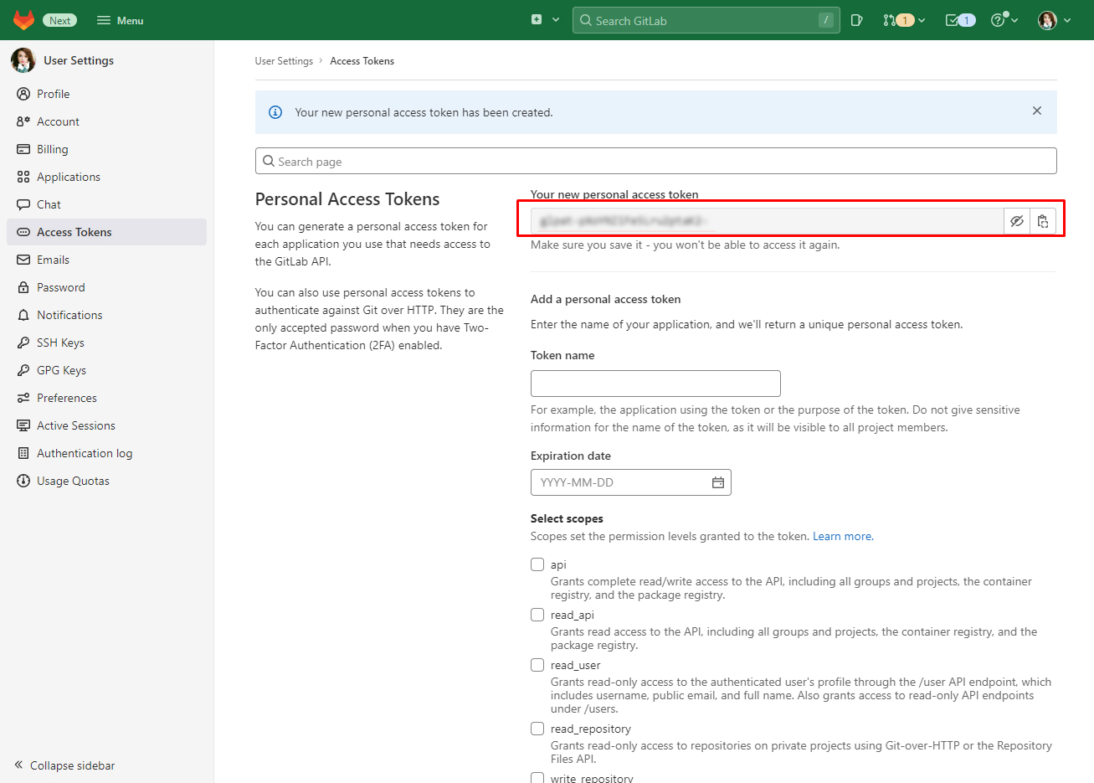Focus the Search page field
The image size is (1094, 783).
coord(655,161)
